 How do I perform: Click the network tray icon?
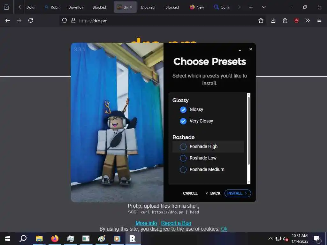(x=278, y=239)
